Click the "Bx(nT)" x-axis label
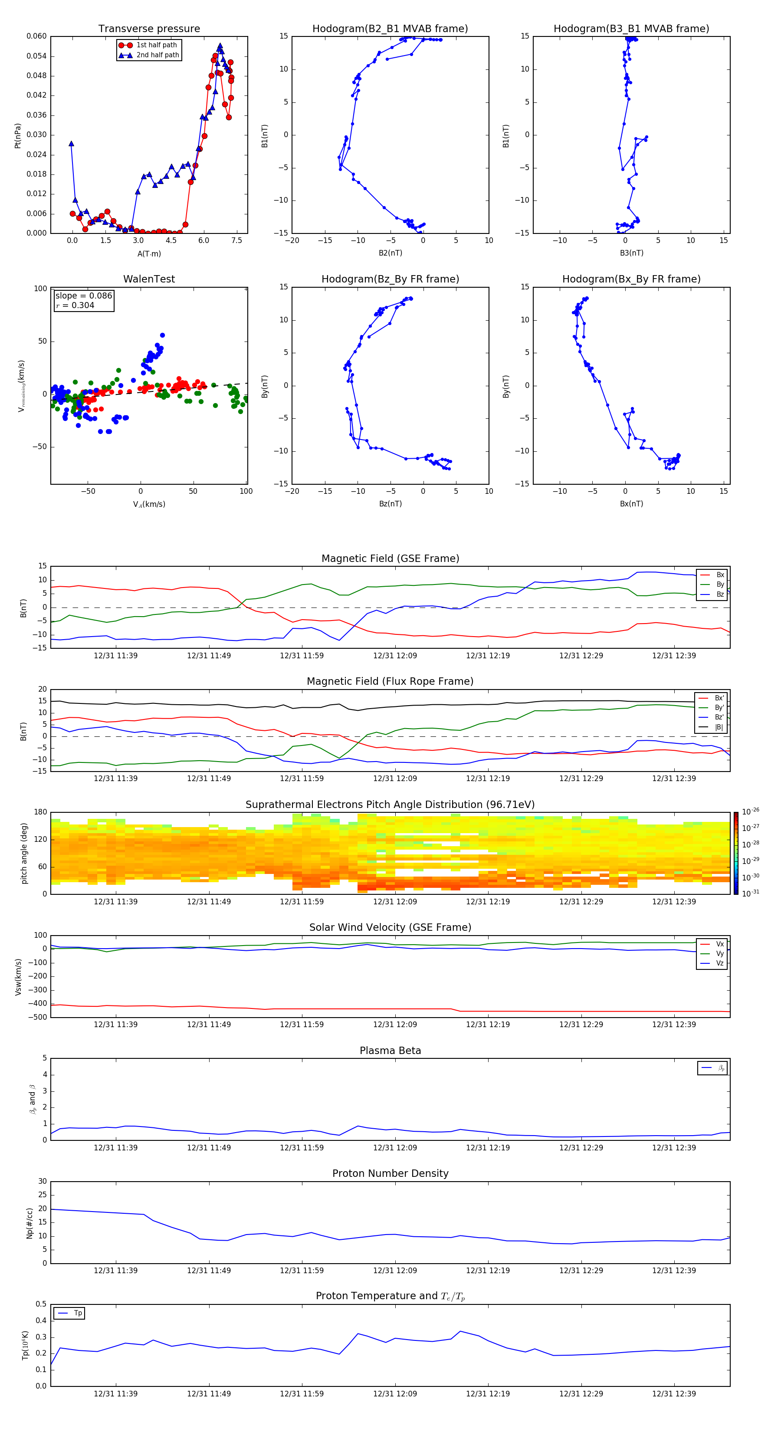The image size is (781, 1432). [x=631, y=504]
